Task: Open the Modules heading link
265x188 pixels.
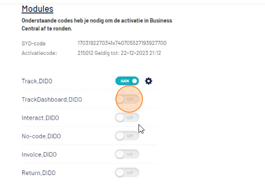Action: pyautogui.click(x=37, y=9)
